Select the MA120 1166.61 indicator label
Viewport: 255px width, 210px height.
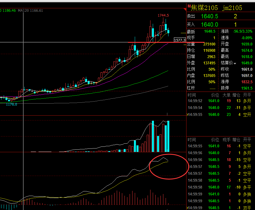30,11
